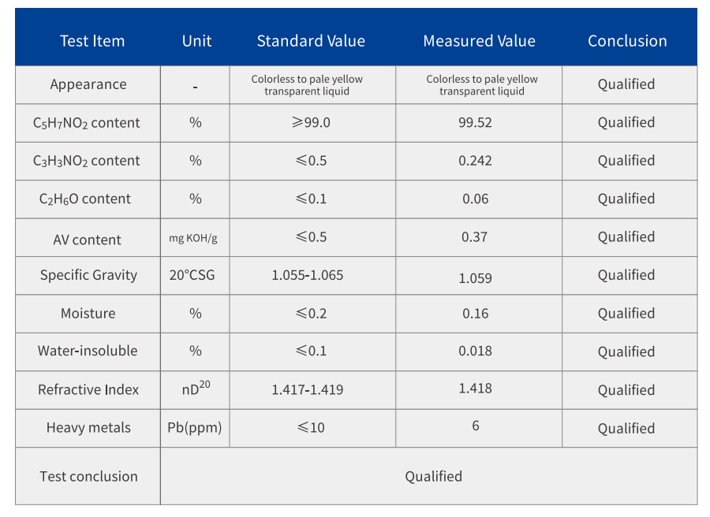Select the C3H3NO2 content cell
710x517 pixels.
(x=87, y=161)
